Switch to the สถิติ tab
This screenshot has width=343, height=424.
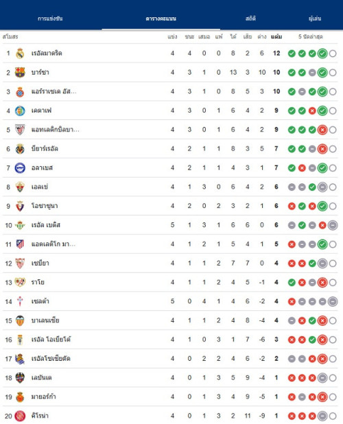pos(250,19)
